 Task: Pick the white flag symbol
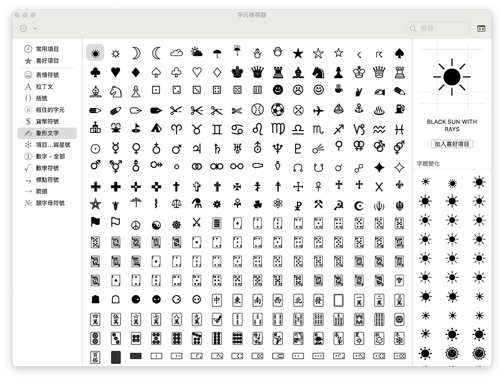tap(115, 222)
